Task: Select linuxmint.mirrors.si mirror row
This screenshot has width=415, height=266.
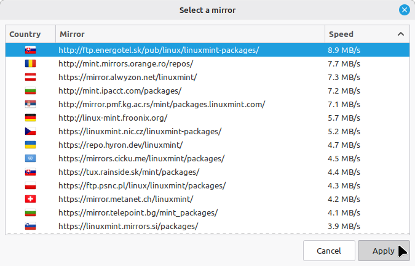Action: tap(128, 226)
